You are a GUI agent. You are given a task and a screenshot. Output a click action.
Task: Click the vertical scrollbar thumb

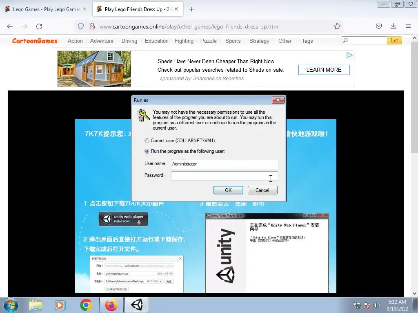tap(414, 97)
